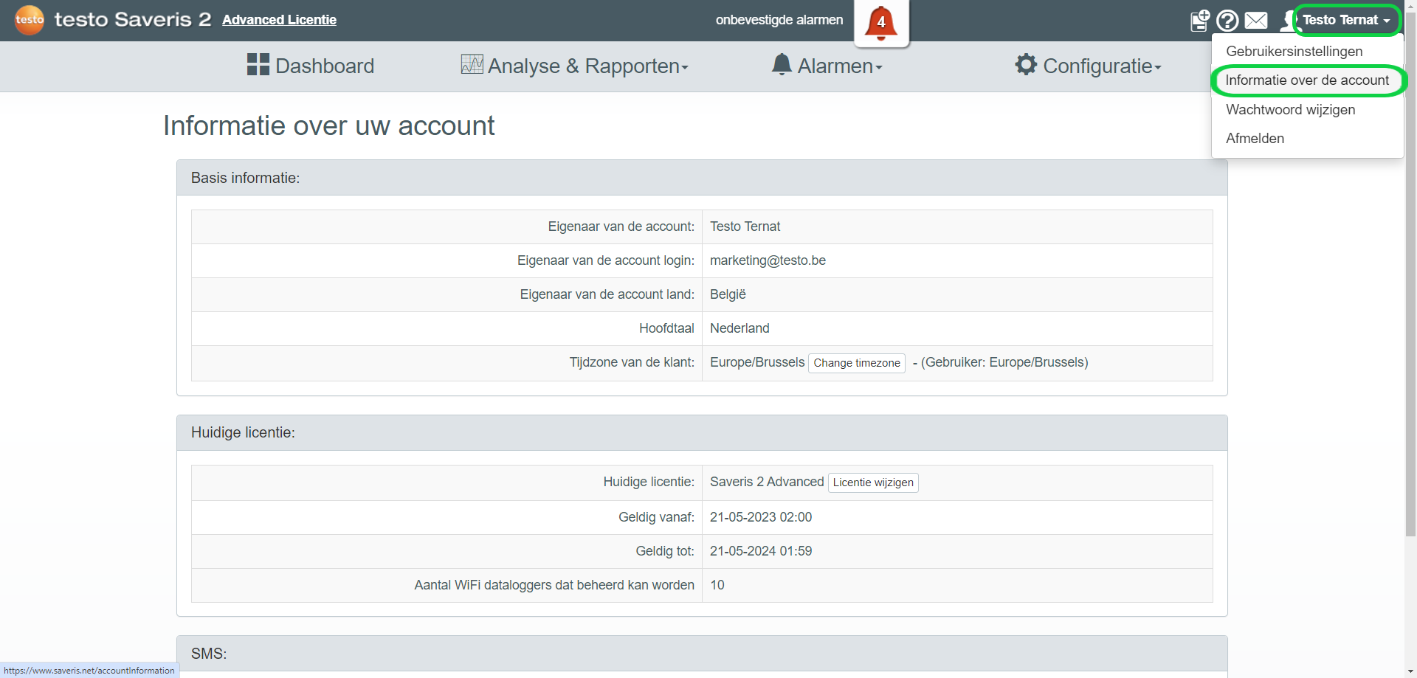
Task: Expand the Analyse & Rapporten menu
Action: tap(588, 66)
